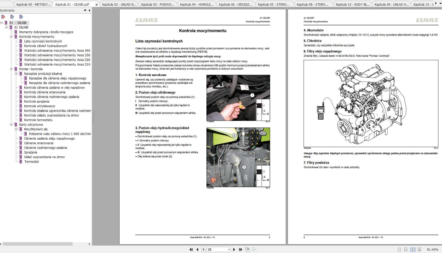Viewport: 442px width, 253px height.
Task: Switch to continuous page view
Action: point(406,249)
